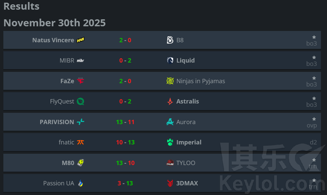Click the Imperial team logo
The height and width of the screenshot is (195, 327).
[x=170, y=142]
